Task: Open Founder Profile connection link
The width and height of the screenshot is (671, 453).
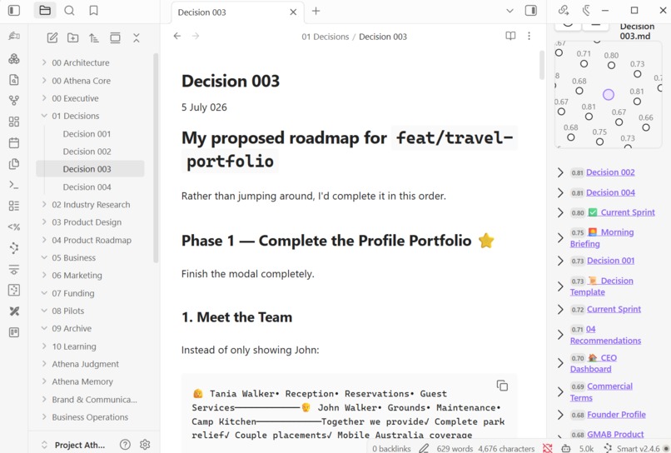Action: point(616,415)
